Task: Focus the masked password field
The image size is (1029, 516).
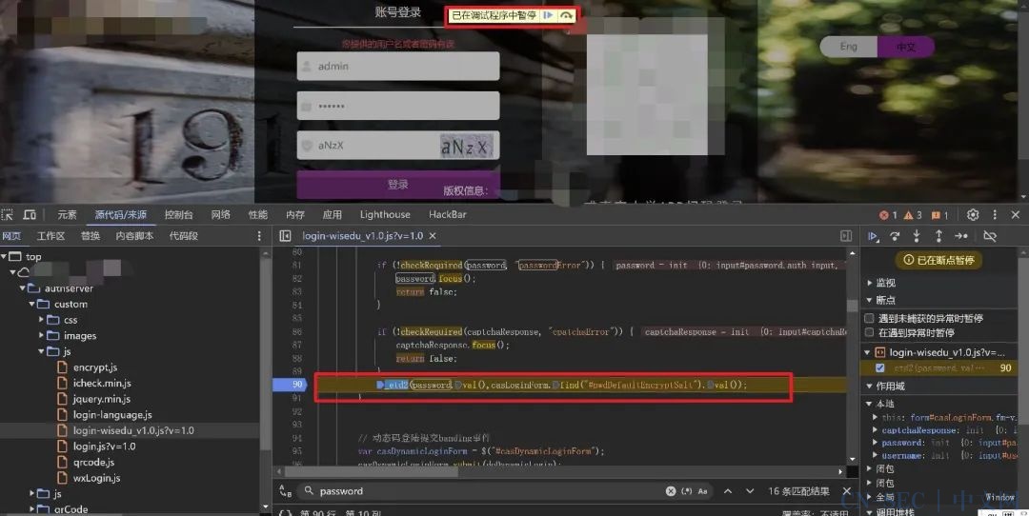Action: pos(397,106)
